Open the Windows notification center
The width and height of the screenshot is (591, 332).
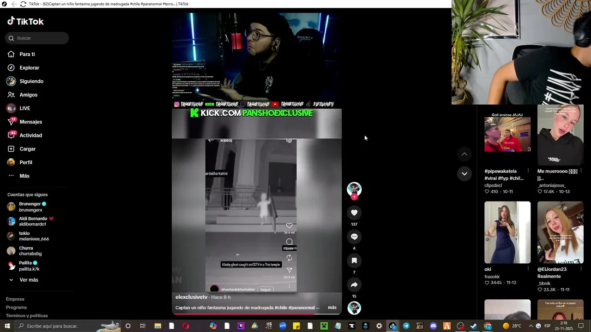(x=581, y=326)
